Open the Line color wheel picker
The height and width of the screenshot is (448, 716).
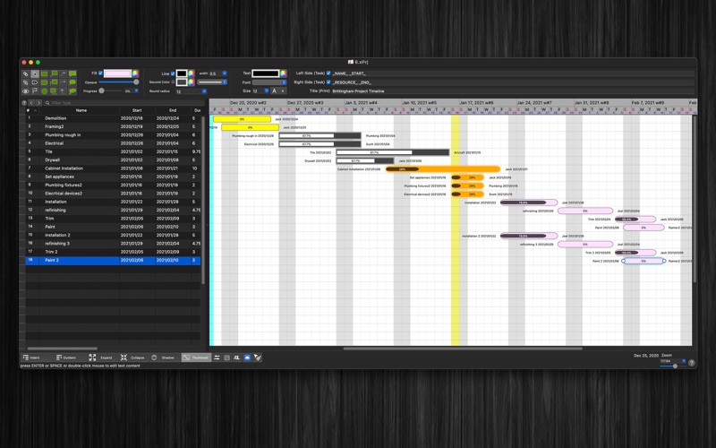tap(192, 73)
